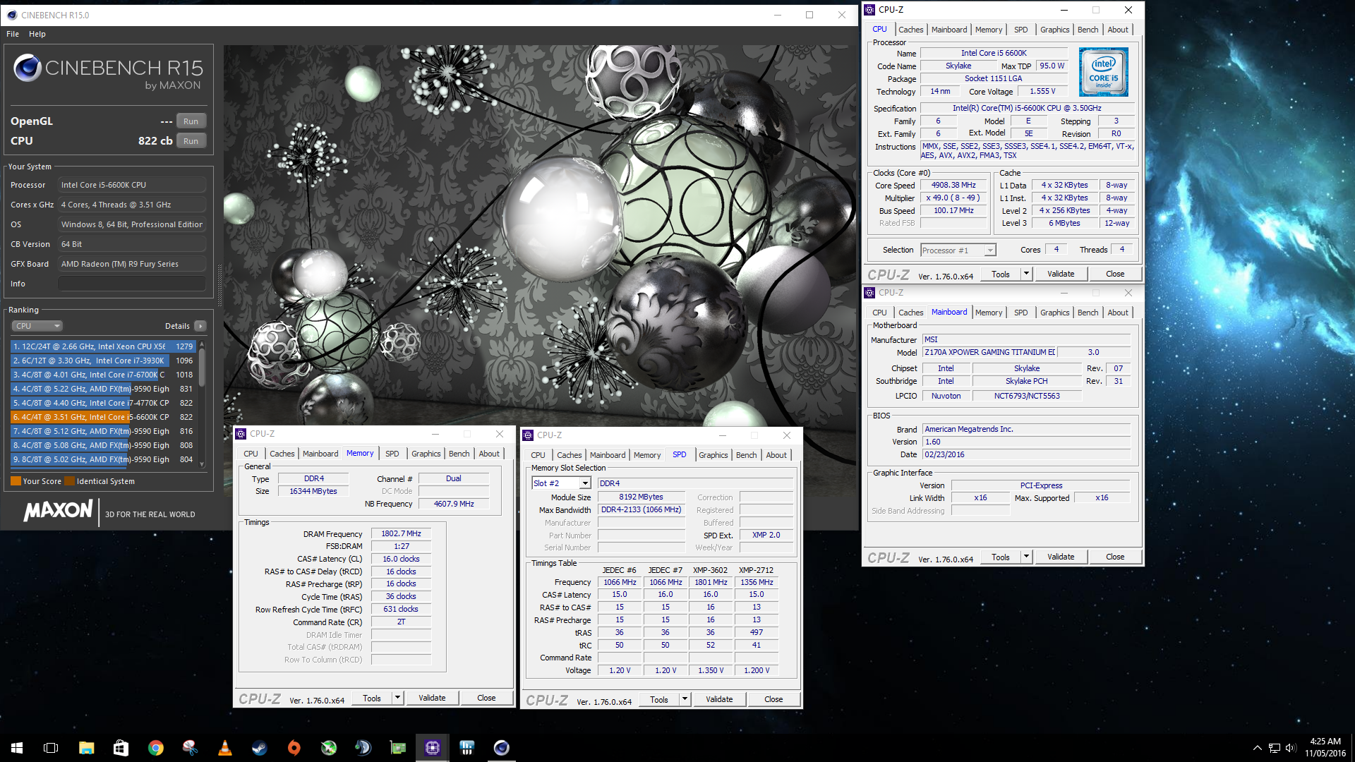Viewport: 1355px width, 762px height.
Task: Click Close in the Memory CPU-Z window
Action: (x=486, y=698)
